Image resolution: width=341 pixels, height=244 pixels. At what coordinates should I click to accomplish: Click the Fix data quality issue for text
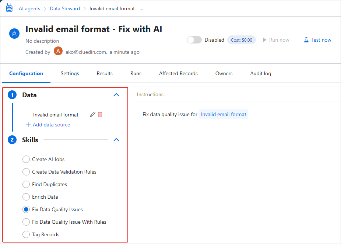point(170,114)
